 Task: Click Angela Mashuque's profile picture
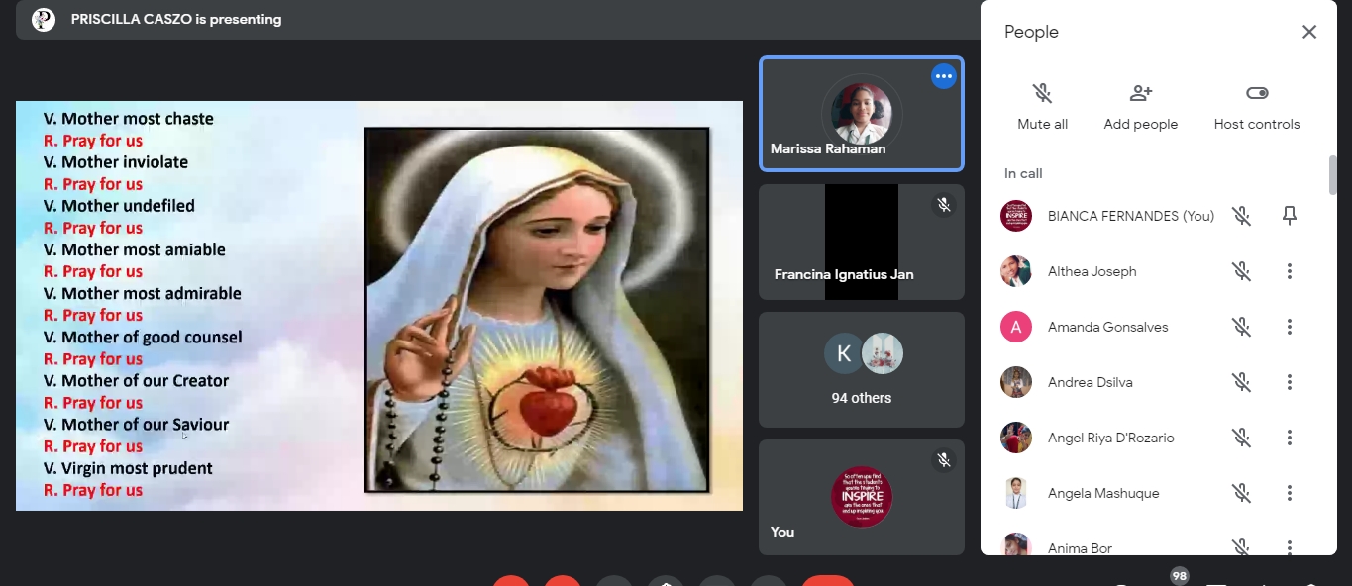pyautogui.click(x=1016, y=493)
